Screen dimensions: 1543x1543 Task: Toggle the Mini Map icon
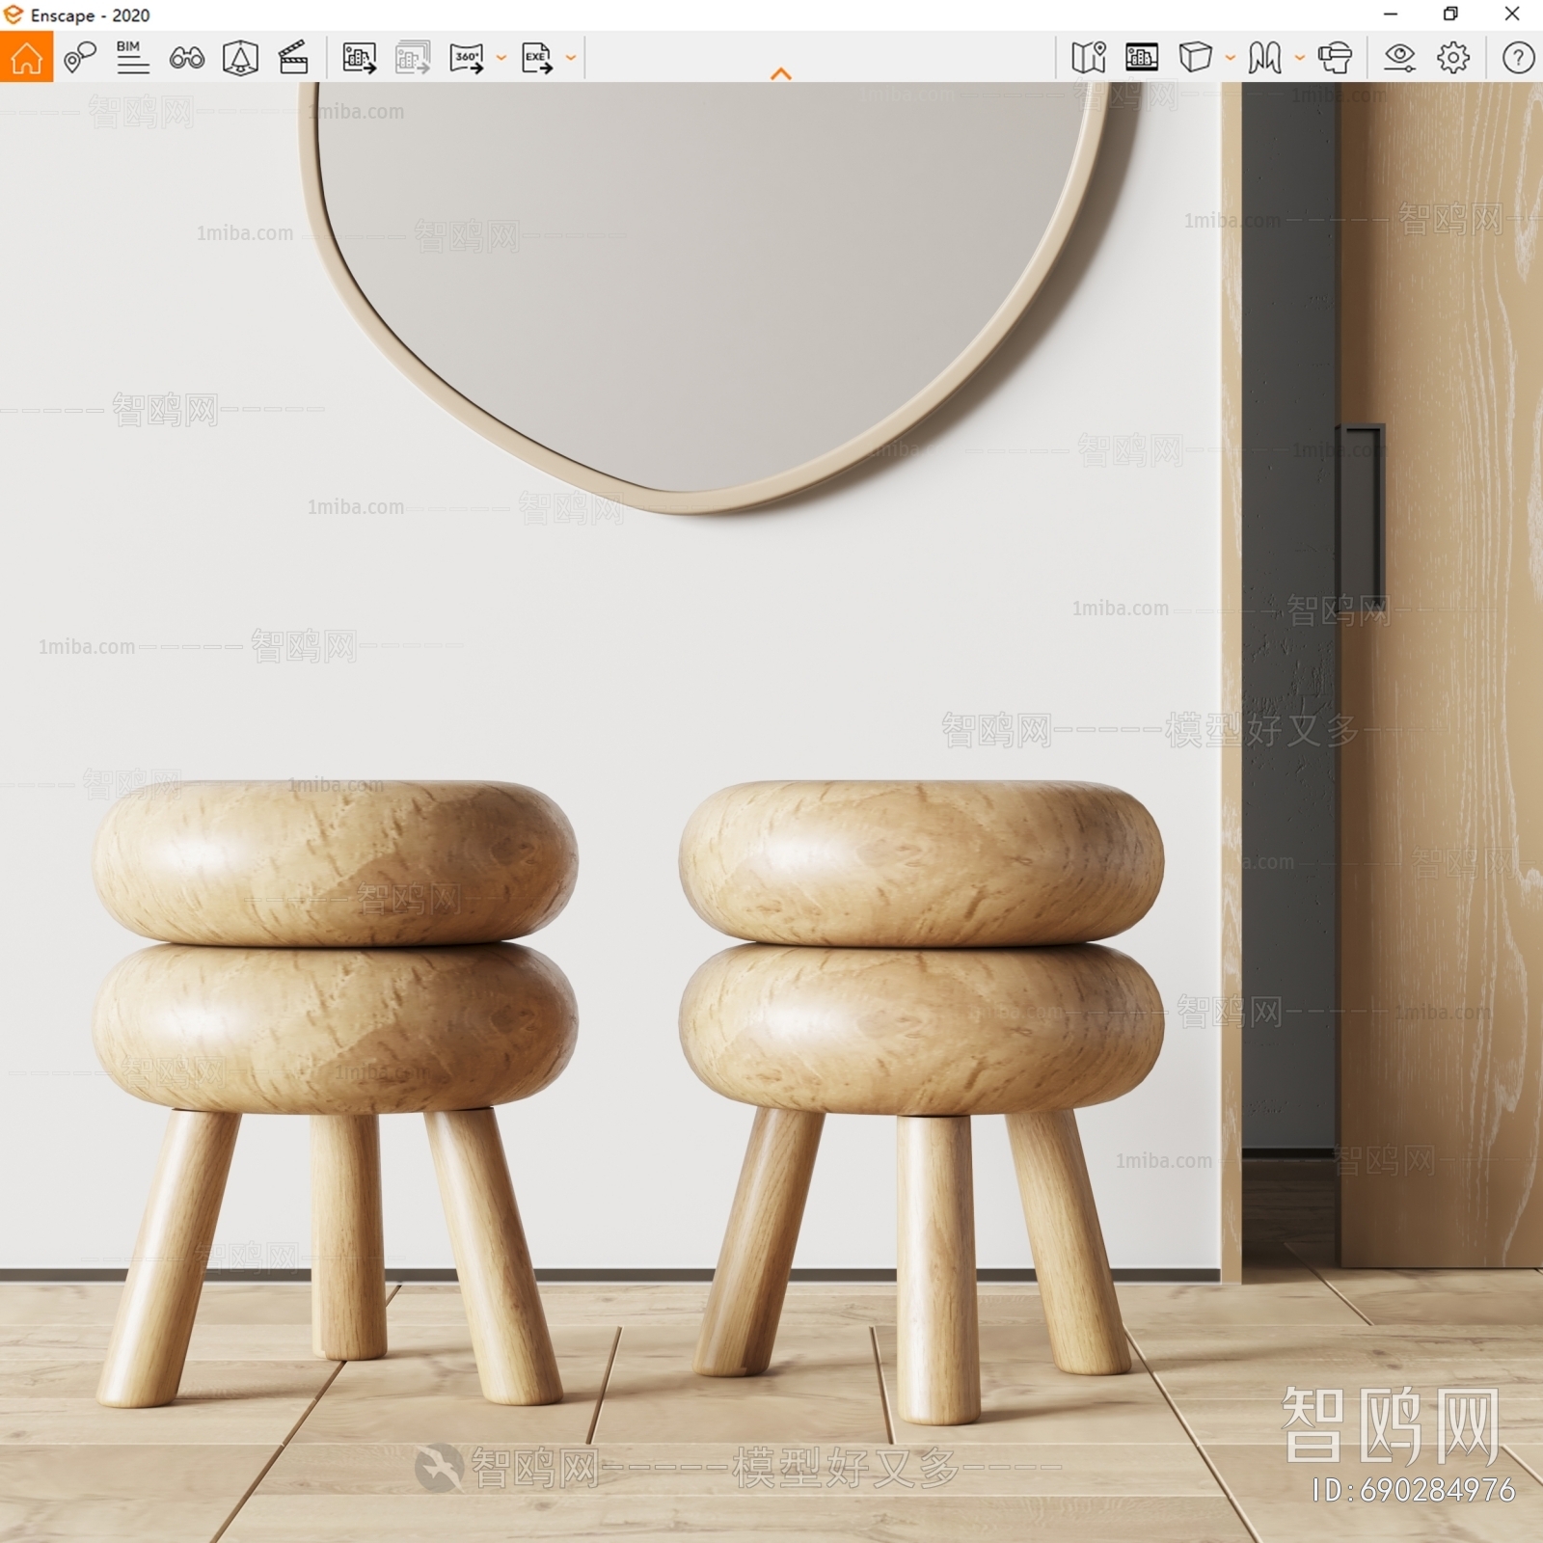tap(1089, 58)
